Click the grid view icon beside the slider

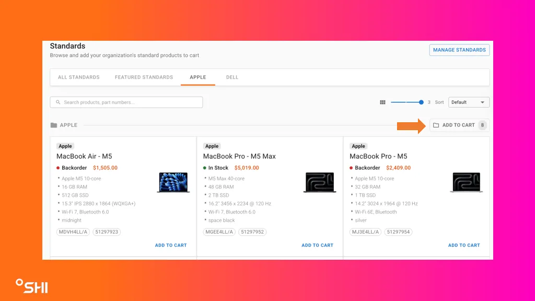pyautogui.click(x=382, y=102)
